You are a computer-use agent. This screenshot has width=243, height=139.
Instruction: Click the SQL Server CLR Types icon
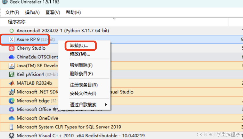click(x=12, y=127)
